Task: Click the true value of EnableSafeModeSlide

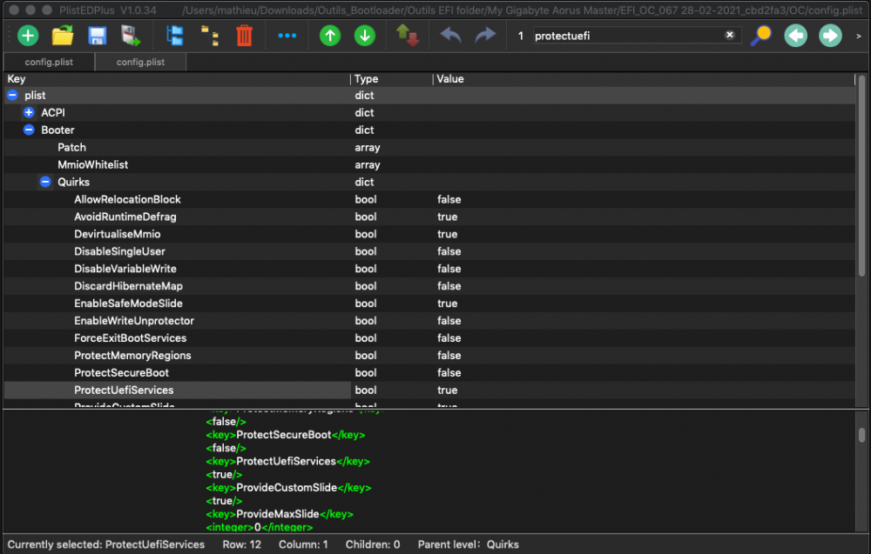Action: tap(447, 304)
